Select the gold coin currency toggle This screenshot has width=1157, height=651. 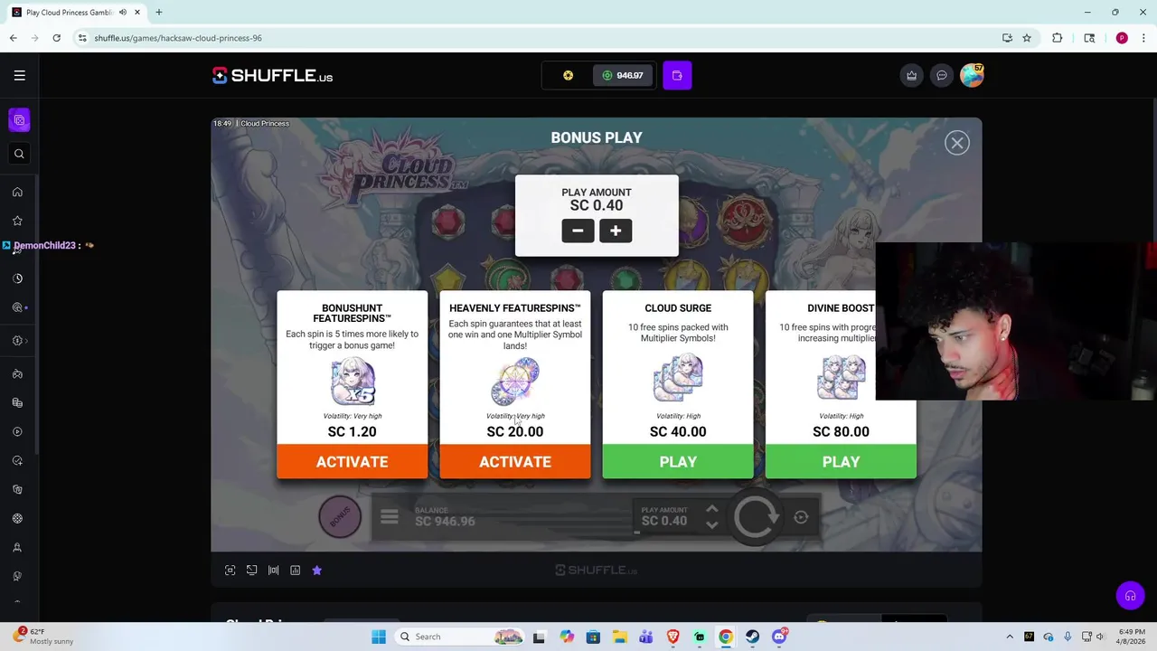click(x=568, y=75)
